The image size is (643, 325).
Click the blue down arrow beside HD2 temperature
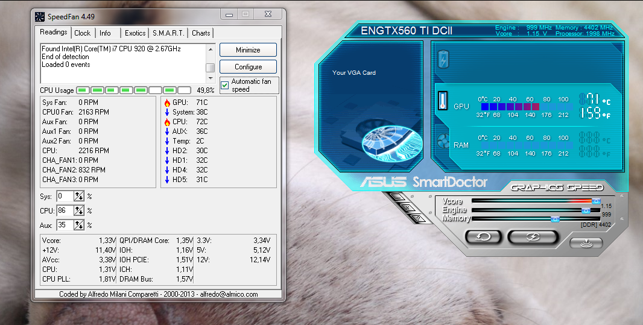point(167,150)
